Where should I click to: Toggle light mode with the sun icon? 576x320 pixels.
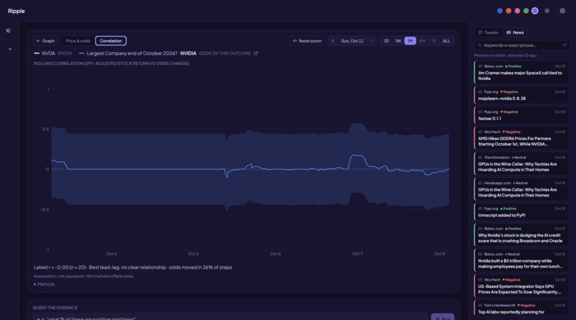coord(547,11)
